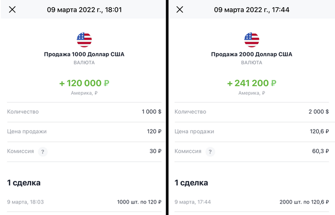Tap the quantity row showing 1 000 $
The width and height of the screenshot is (335, 215).
click(84, 112)
